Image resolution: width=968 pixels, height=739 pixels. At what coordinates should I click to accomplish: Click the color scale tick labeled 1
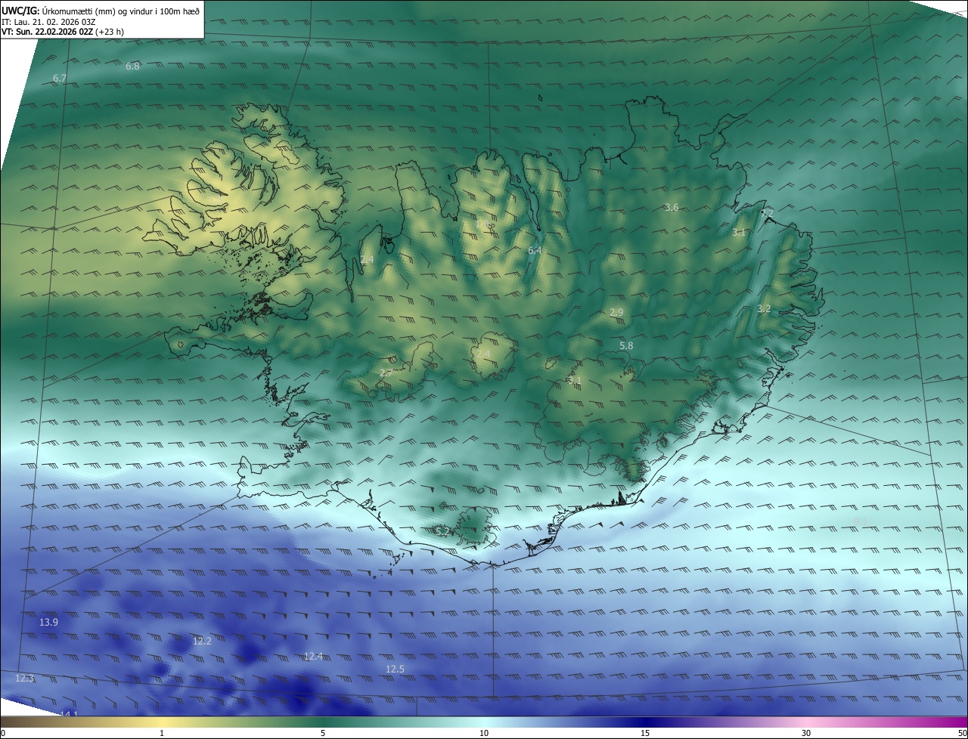tap(162, 734)
